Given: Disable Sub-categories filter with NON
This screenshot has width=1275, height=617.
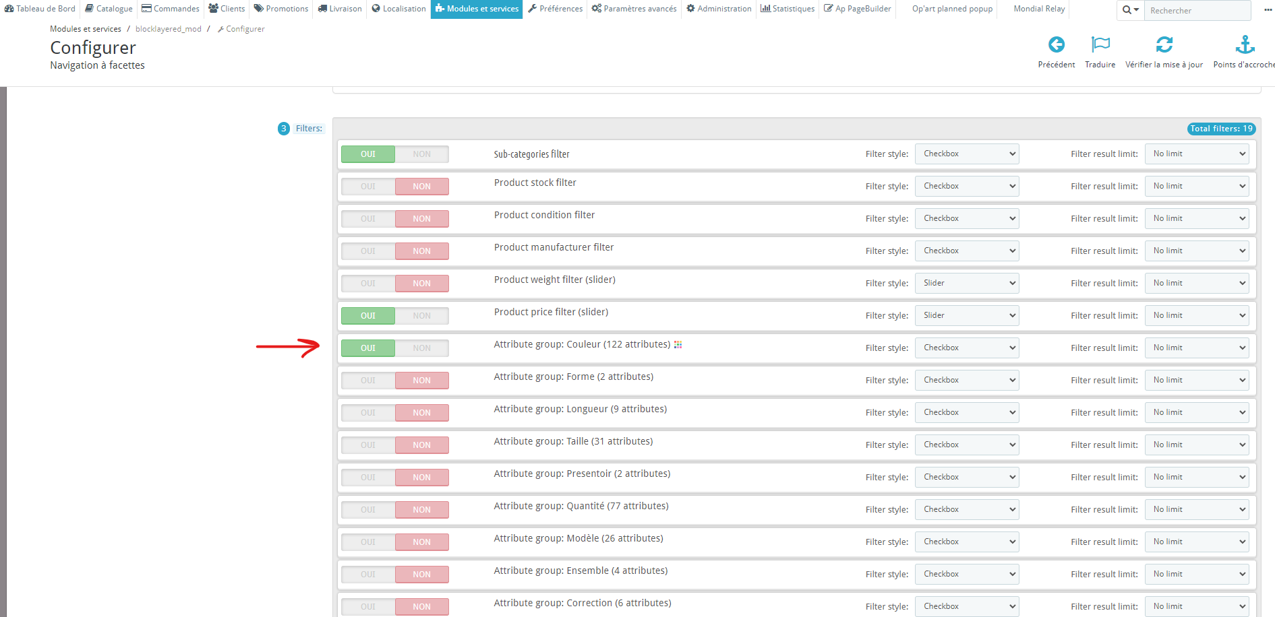Looking at the screenshot, I should point(422,154).
